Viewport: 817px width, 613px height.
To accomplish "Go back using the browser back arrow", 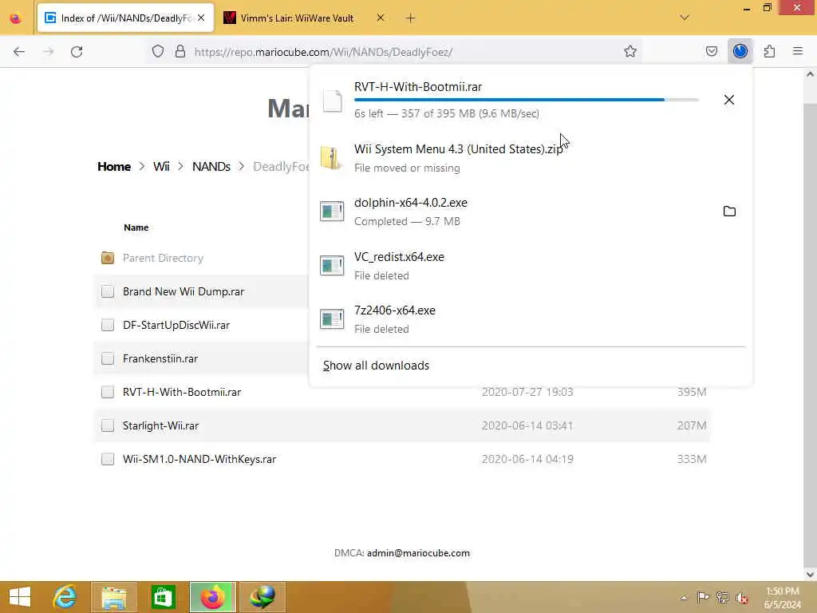I will click(19, 52).
